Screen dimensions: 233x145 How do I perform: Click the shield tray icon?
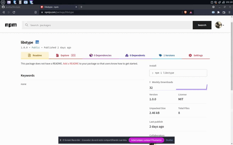point(216,2)
